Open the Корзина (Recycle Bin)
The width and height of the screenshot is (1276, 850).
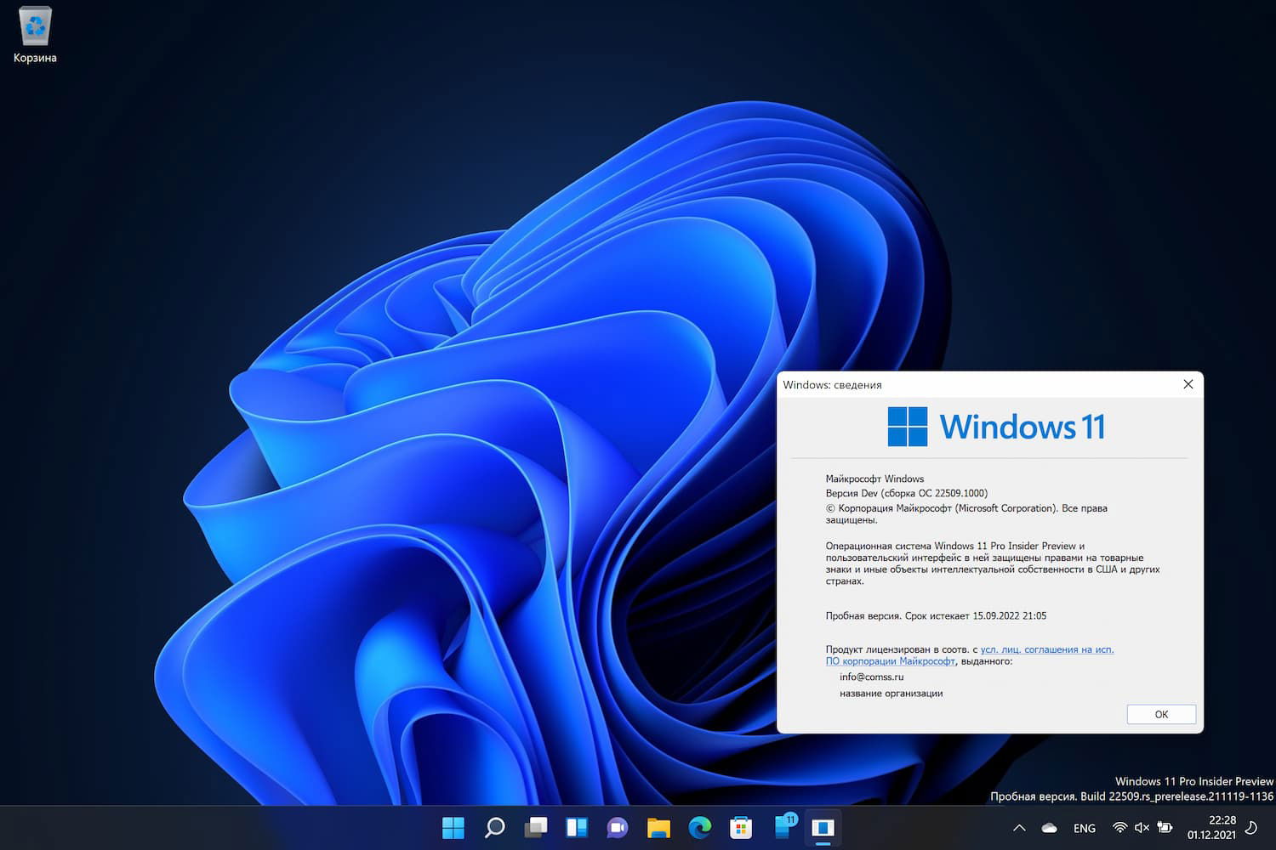34,25
